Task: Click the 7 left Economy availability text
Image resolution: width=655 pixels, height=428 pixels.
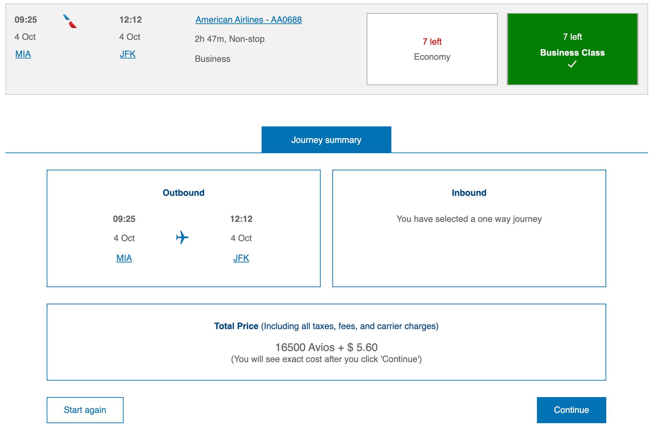Action: point(432,42)
